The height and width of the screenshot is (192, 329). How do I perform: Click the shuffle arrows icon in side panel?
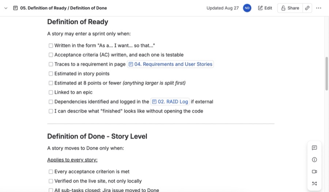[314, 183]
